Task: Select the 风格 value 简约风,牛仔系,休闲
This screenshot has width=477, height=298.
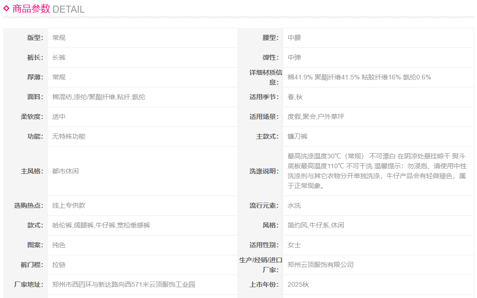Action: (315, 225)
